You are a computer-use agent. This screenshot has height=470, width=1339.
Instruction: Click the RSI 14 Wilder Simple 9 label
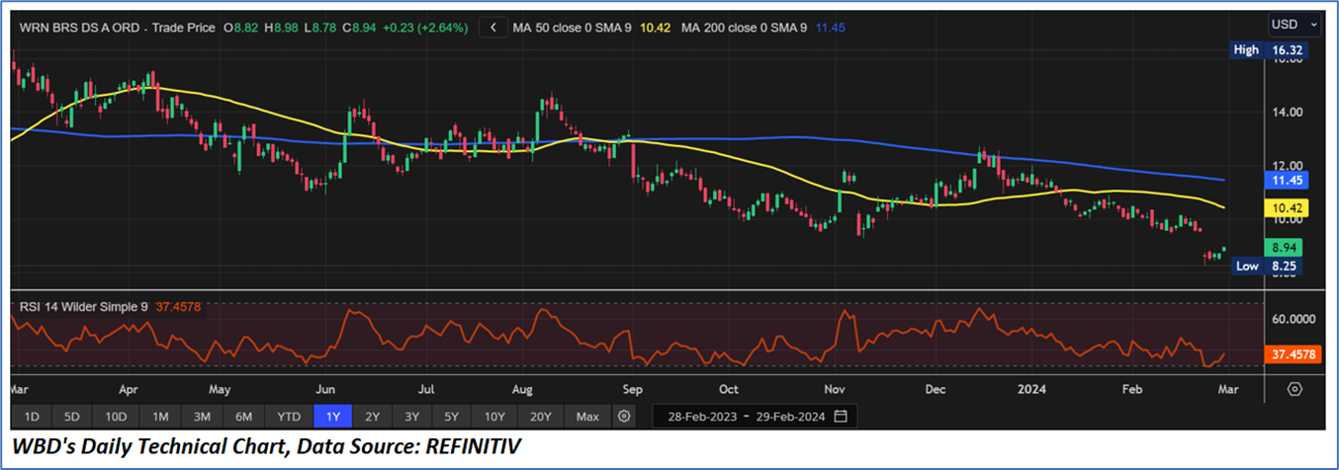84,307
